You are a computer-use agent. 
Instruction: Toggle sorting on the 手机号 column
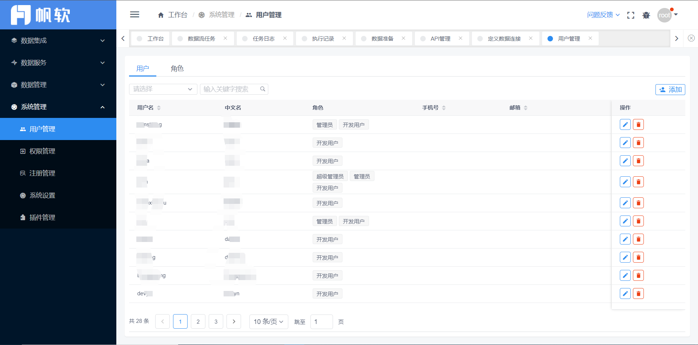point(444,107)
